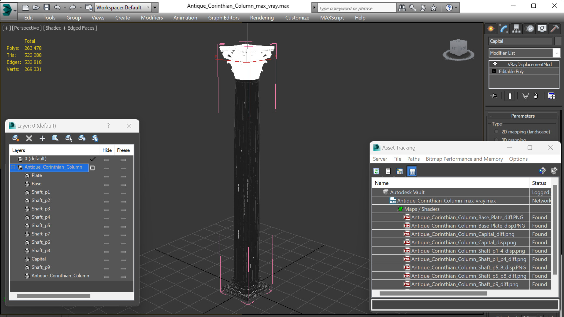
Task: Toggle Hide for the 0 (default) layer
Action: pyautogui.click(x=107, y=160)
